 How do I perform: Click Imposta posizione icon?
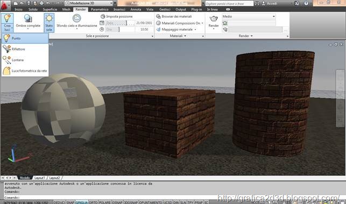(103, 16)
